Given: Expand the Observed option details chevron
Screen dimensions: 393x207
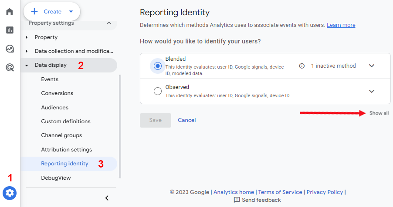Looking at the screenshot, I should tap(372, 91).
